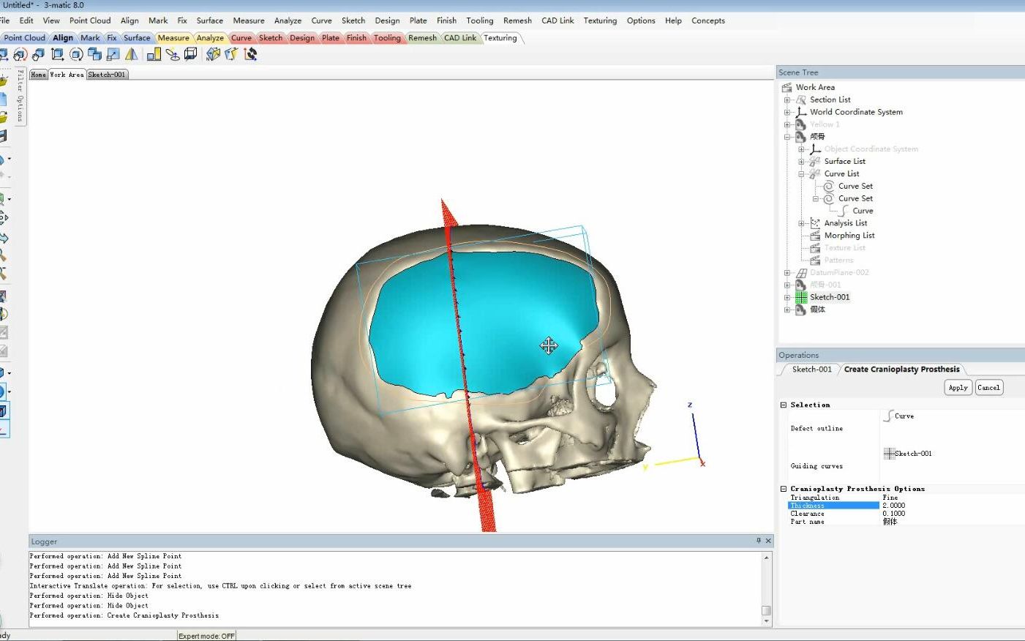This screenshot has height=641, width=1025.
Task: Choose the Rotate tool with dashed circle
Action: pos(76,54)
